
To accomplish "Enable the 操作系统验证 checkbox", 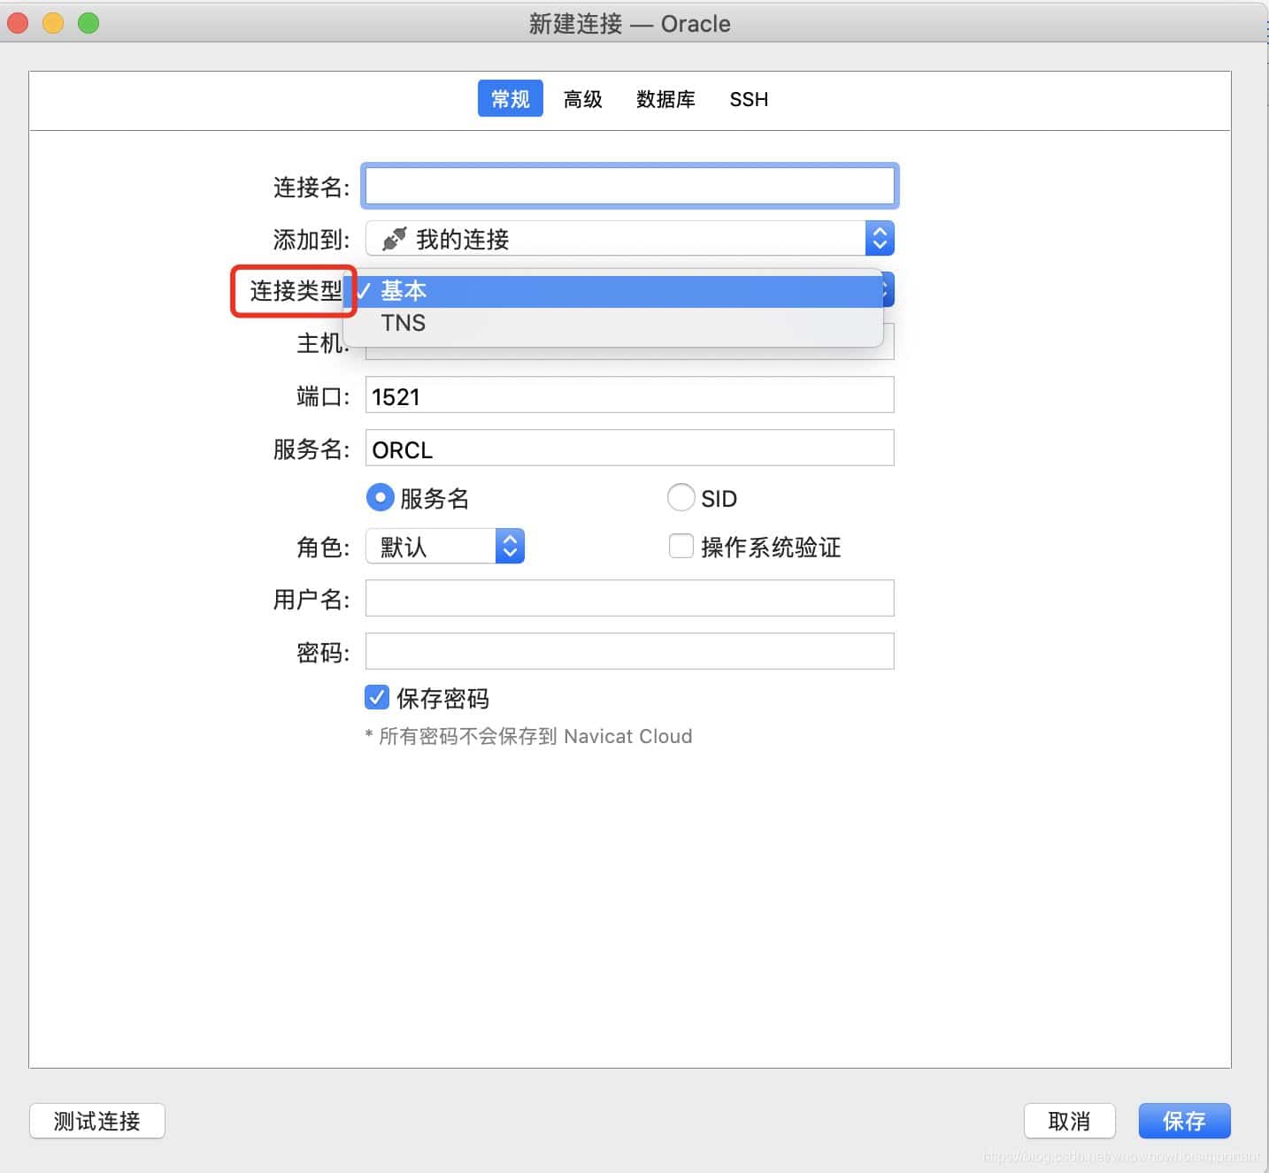I will pyautogui.click(x=681, y=546).
